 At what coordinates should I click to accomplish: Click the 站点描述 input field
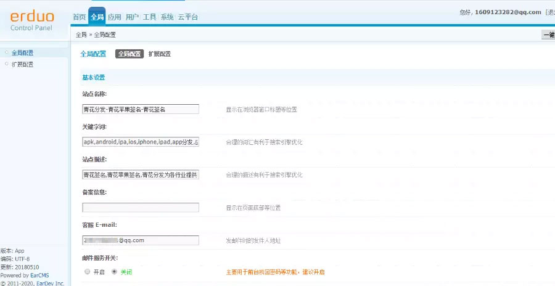pyautogui.click(x=141, y=174)
